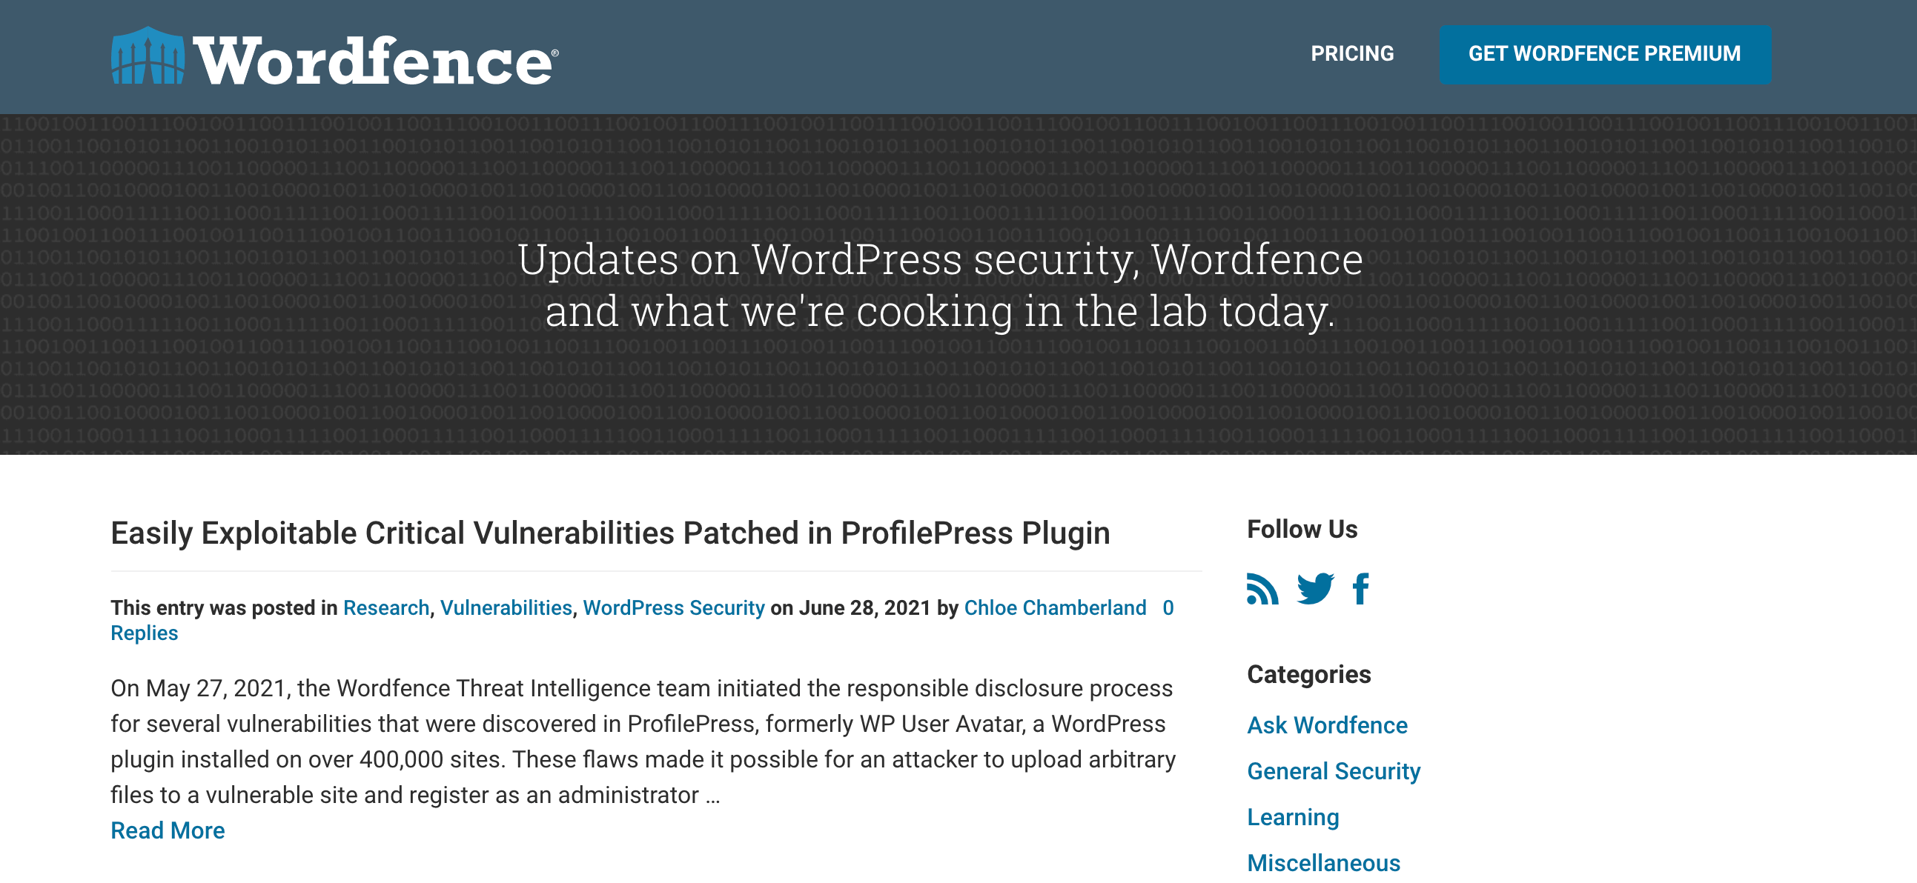Select the article title heading text
Viewport: 1917px width, 883px height.
click(x=609, y=533)
